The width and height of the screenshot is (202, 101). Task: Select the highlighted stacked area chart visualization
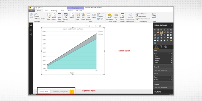161,32
